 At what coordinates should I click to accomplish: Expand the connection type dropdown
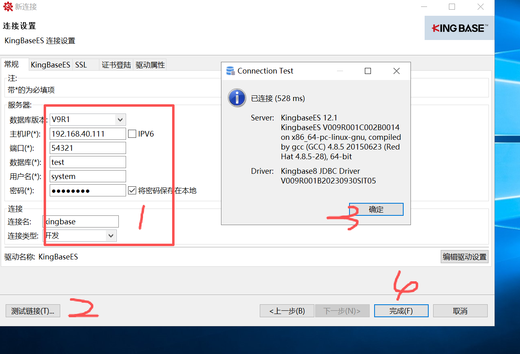point(110,236)
